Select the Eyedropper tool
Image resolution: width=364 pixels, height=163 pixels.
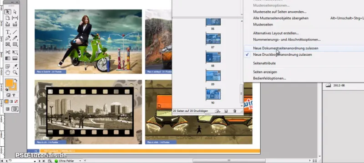(x=15, y=67)
